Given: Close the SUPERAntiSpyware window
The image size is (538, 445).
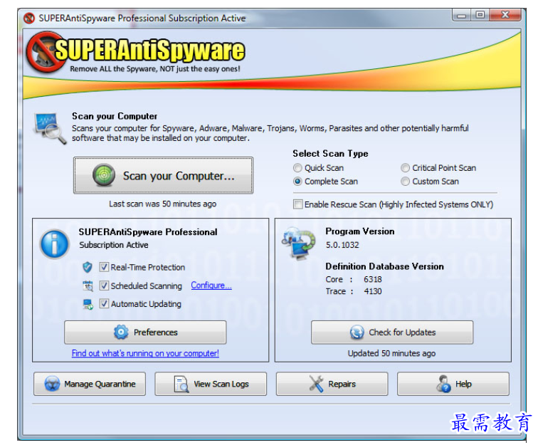Looking at the screenshot, I should [505, 15].
